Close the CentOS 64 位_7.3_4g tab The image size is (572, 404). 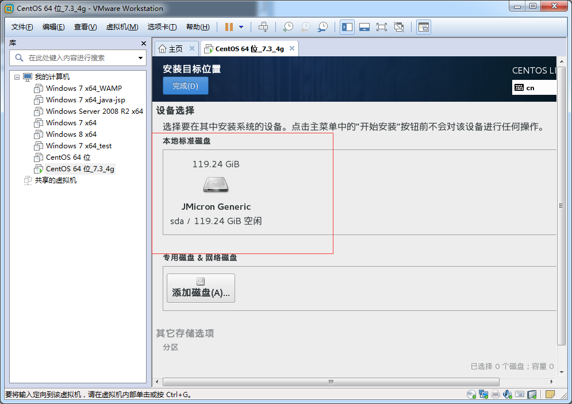tap(292, 48)
